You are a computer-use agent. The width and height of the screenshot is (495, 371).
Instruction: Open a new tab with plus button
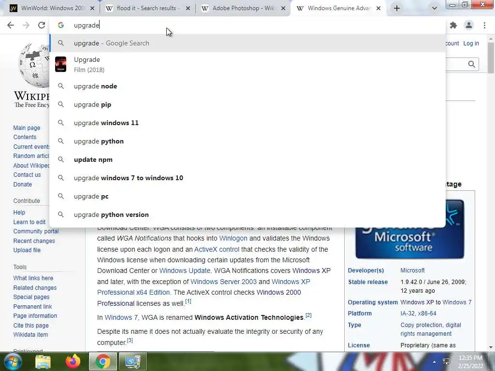pos(397,8)
